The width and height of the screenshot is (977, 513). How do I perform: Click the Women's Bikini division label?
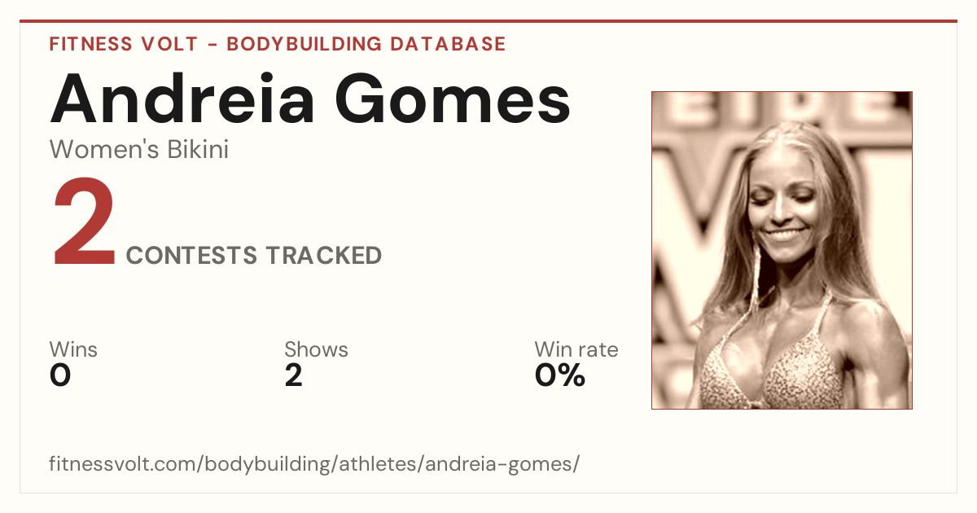(139, 150)
